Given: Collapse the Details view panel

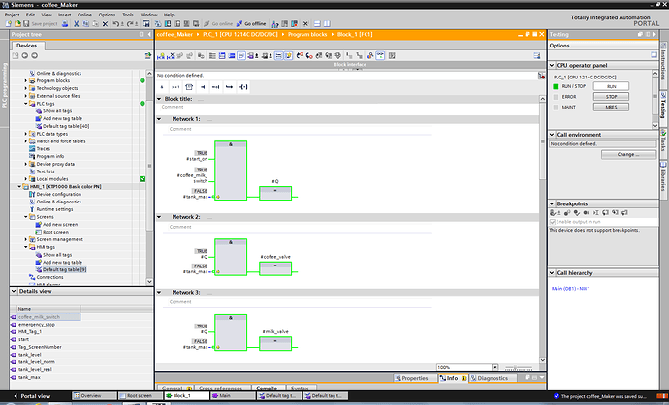Looking at the screenshot, I should (14, 291).
